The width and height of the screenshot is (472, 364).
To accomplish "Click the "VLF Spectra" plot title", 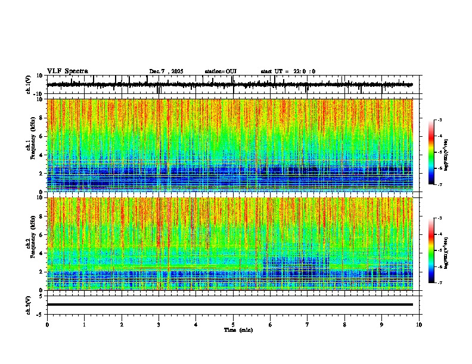I will click(x=67, y=71).
